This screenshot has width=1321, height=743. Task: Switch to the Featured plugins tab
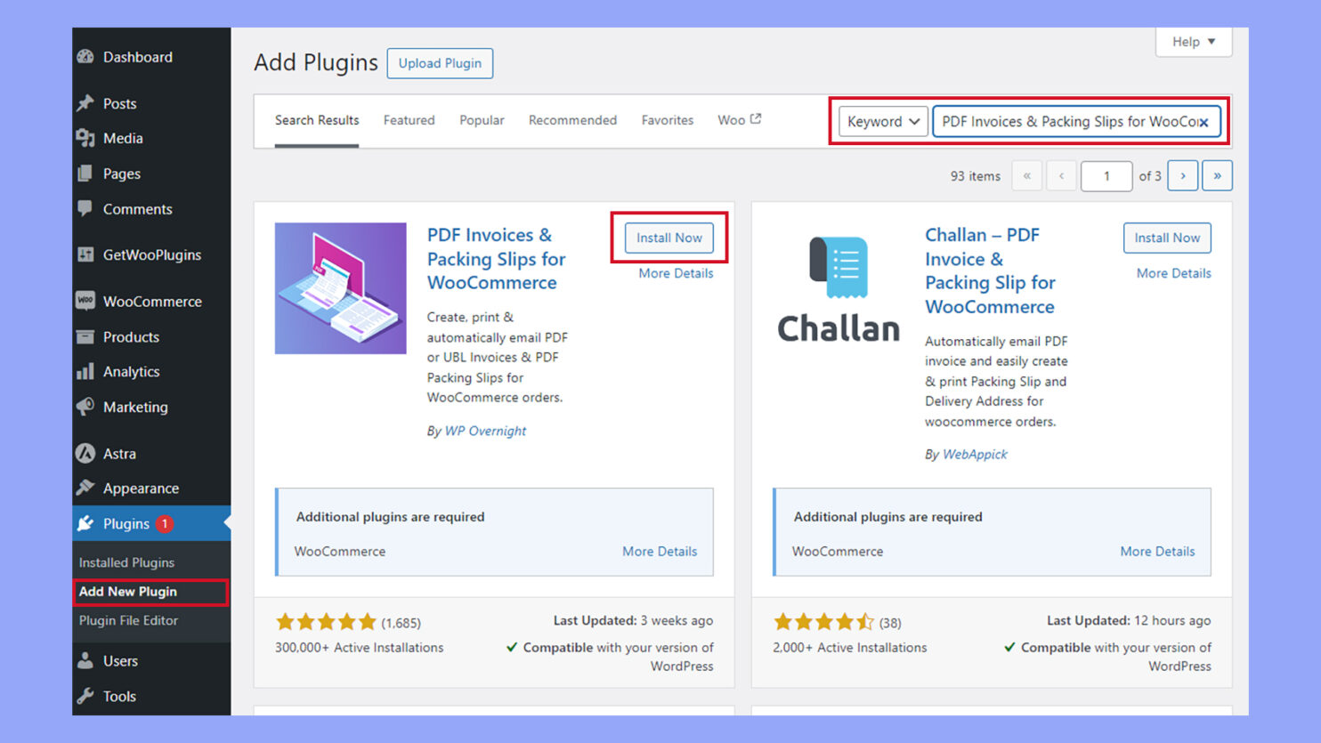click(x=409, y=120)
